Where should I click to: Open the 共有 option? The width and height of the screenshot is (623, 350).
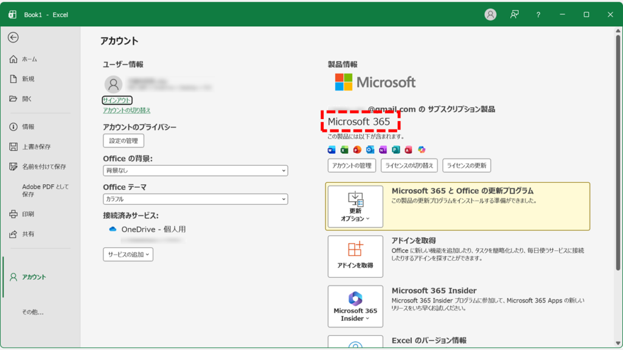[28, 234]
